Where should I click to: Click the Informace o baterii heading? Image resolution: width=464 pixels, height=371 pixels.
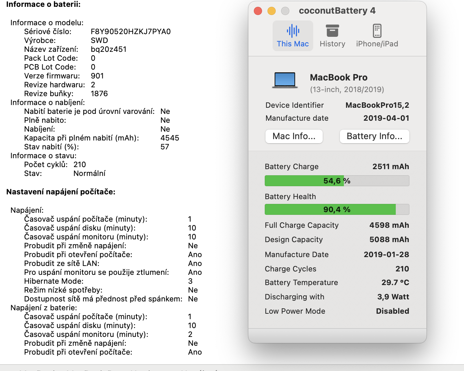coord(44,4)
